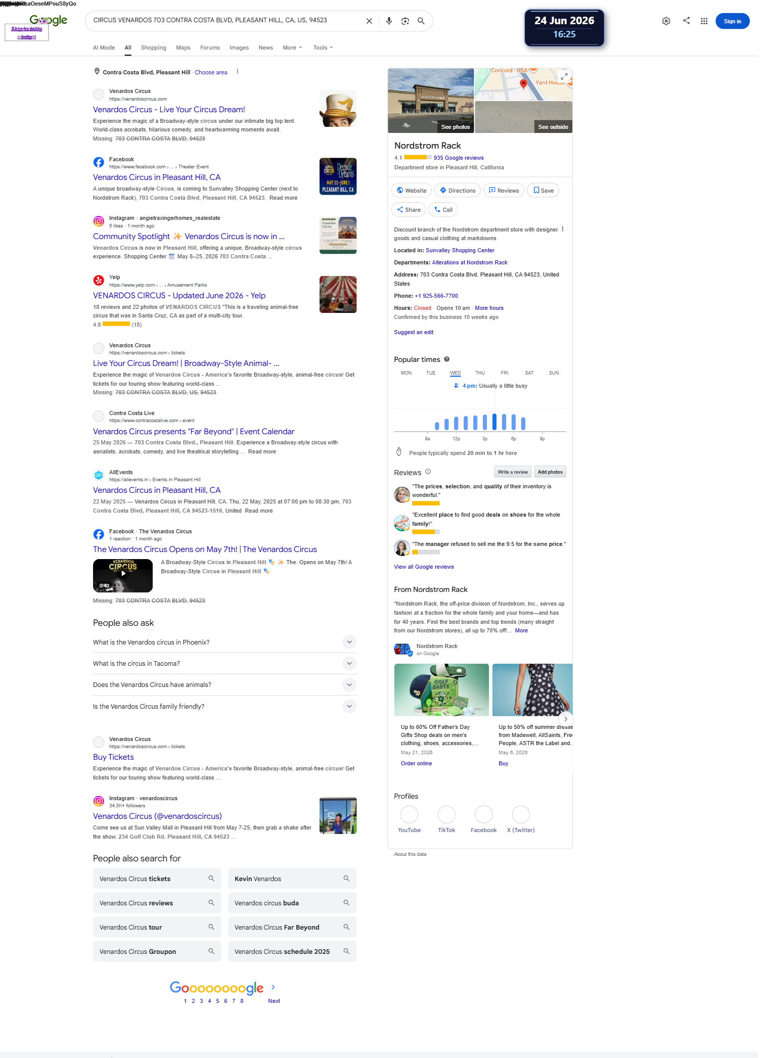Expand the Nordstrom Rack description with More
This screenshot has height=1058, width=767.
pos(521,630)
